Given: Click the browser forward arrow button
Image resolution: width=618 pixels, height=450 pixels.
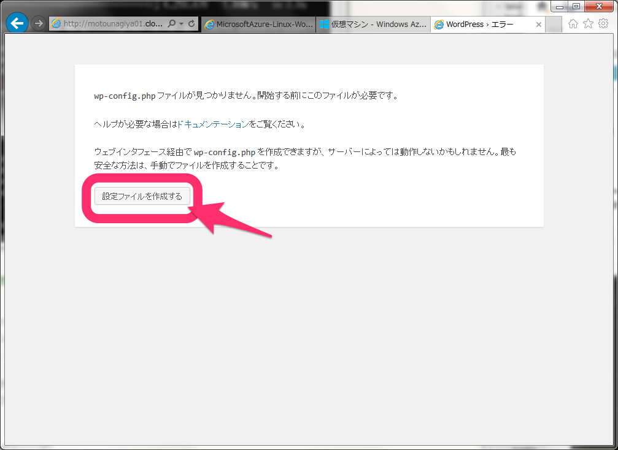Looking at the screenshot, I should point(38,24).
